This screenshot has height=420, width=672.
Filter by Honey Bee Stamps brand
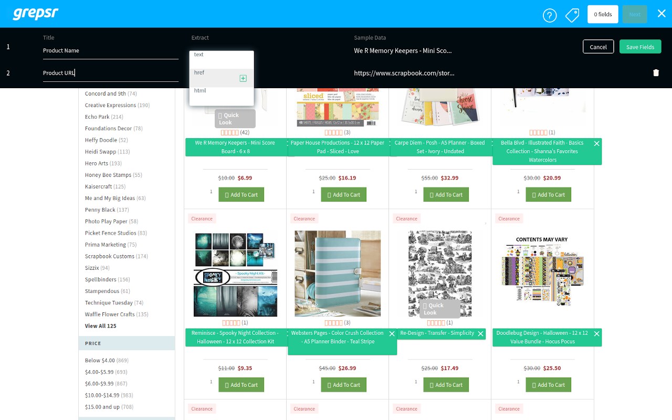point(113,175)
